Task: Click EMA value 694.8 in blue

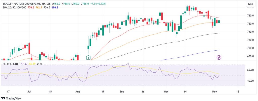Action: (55, 7)
